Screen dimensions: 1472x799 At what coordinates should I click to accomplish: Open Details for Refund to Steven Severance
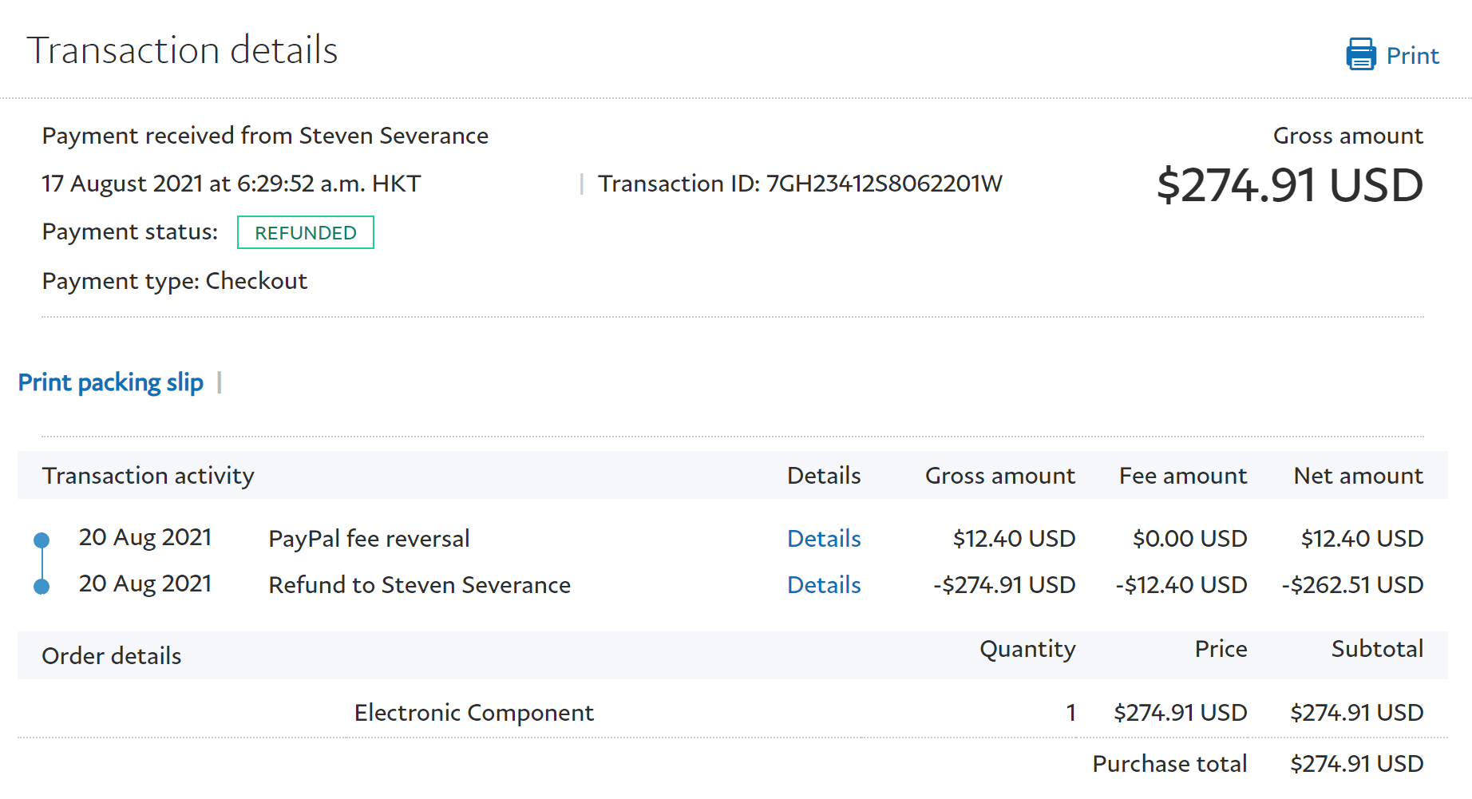[823, 585]
